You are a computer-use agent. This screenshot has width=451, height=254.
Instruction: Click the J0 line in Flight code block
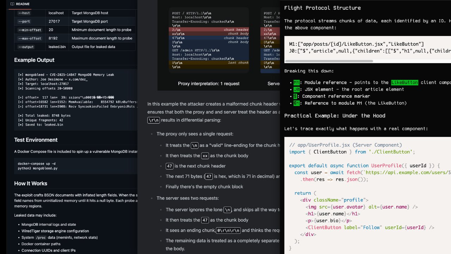tap(370, 51)
